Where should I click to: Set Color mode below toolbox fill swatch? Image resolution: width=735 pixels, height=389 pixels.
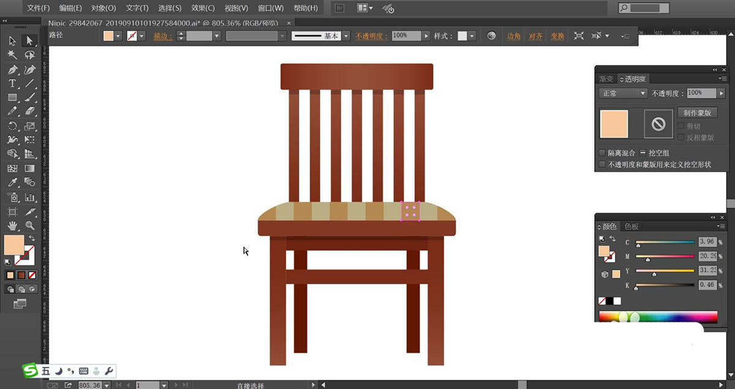click(x=10, y=275)
